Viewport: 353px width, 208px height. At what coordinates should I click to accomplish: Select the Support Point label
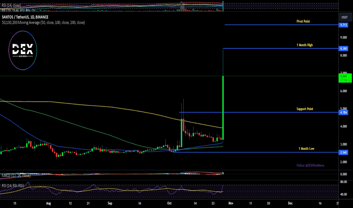click(x=305, y=109)
